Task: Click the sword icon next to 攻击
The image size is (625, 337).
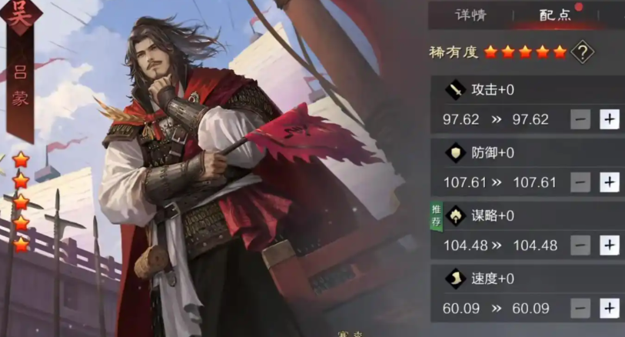Action: point(455,89)
